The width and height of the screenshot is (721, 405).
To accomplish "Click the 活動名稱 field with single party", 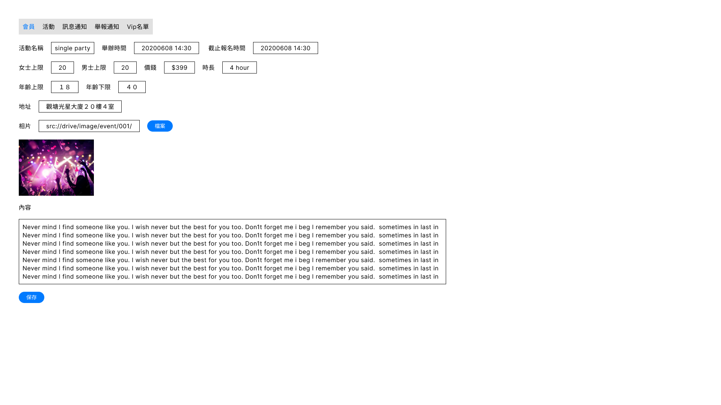I will click(72, 48).
